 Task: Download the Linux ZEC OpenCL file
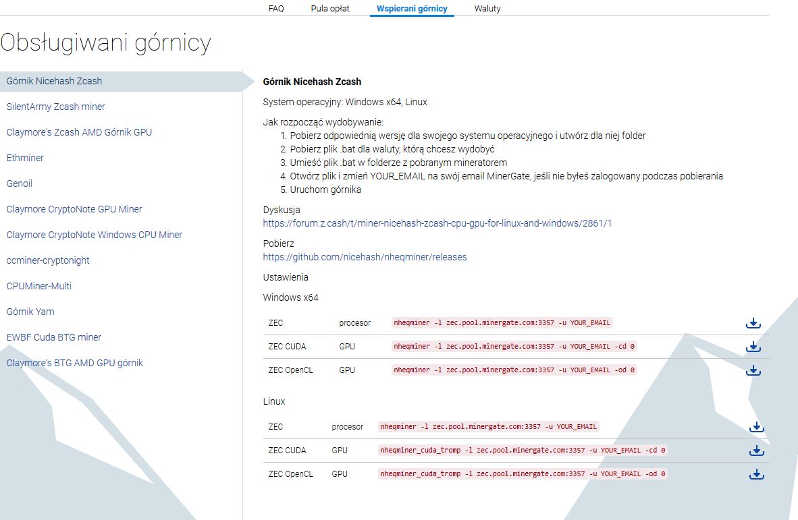tap(757, 474)
